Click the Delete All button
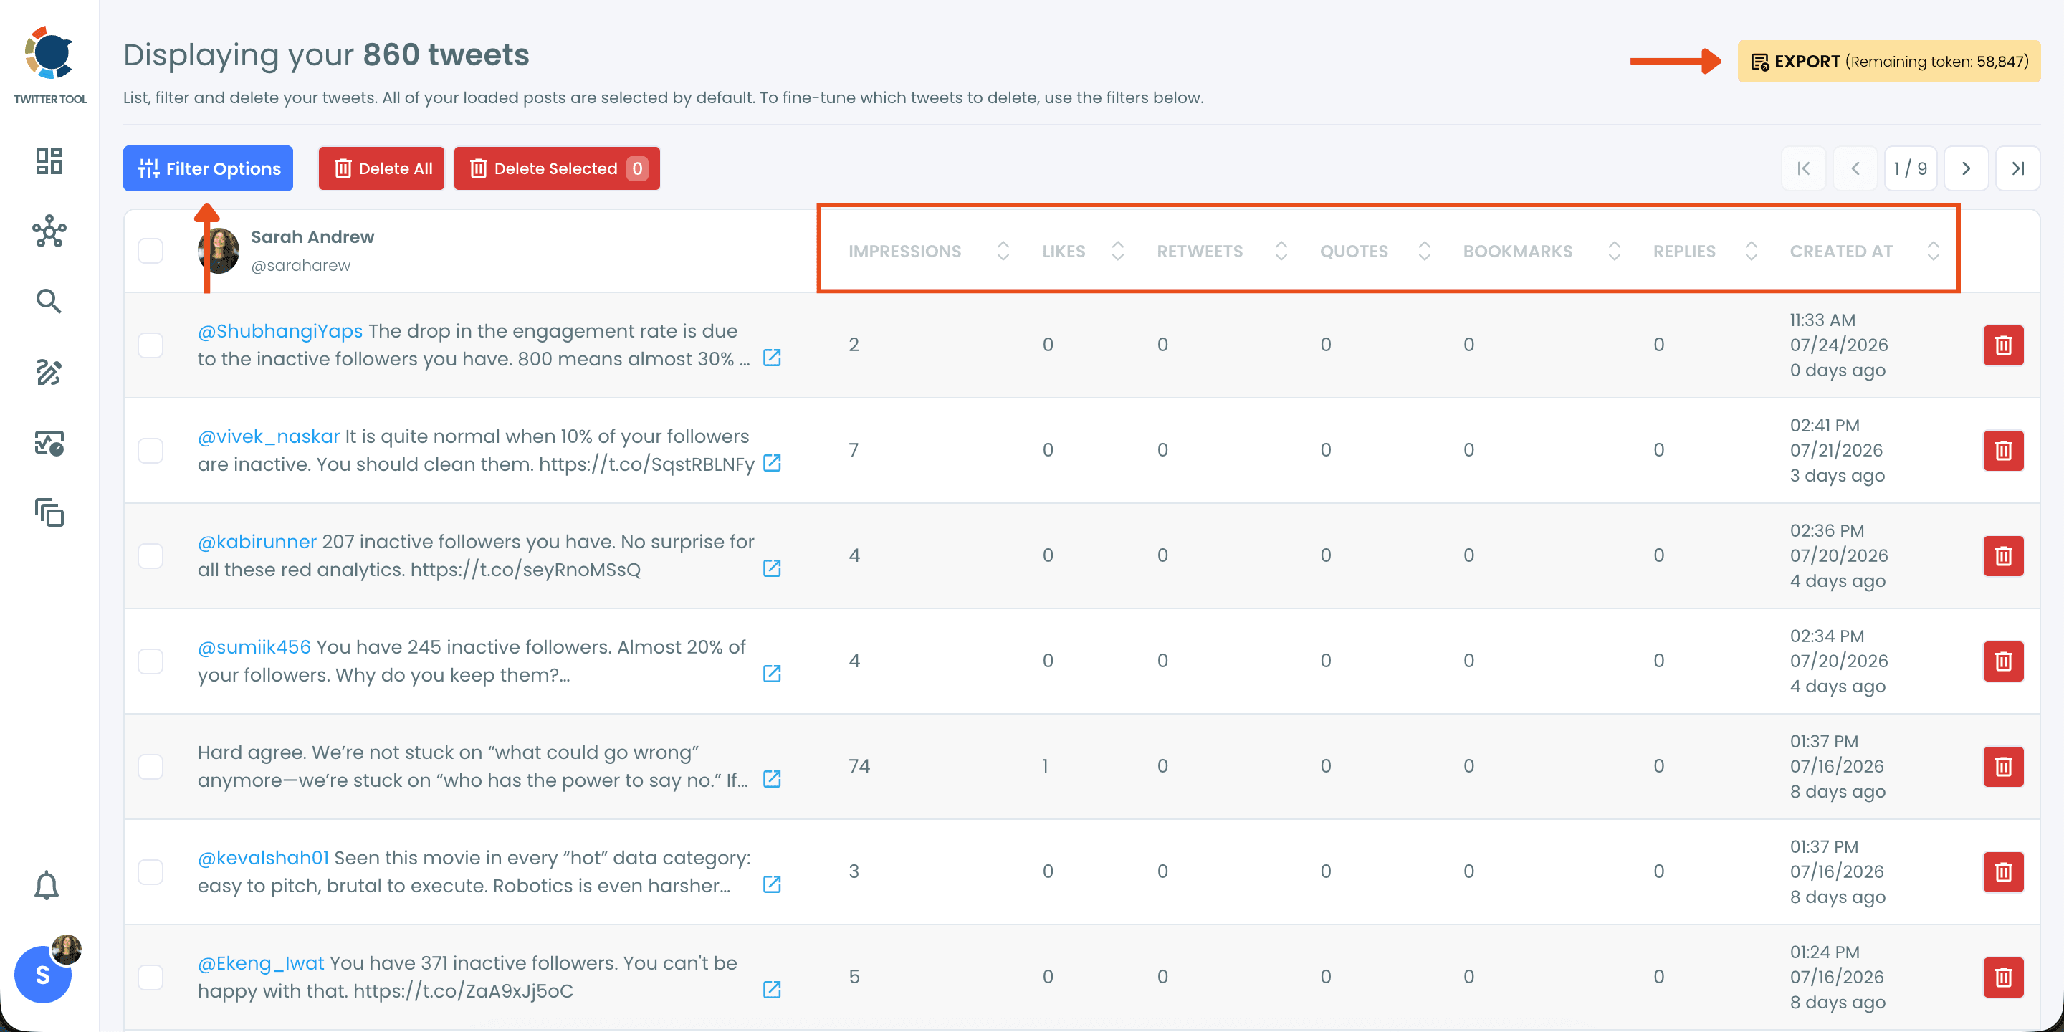Viewport: 2064px width, 1032px height. pyautogui.click(x=381, y=168)
